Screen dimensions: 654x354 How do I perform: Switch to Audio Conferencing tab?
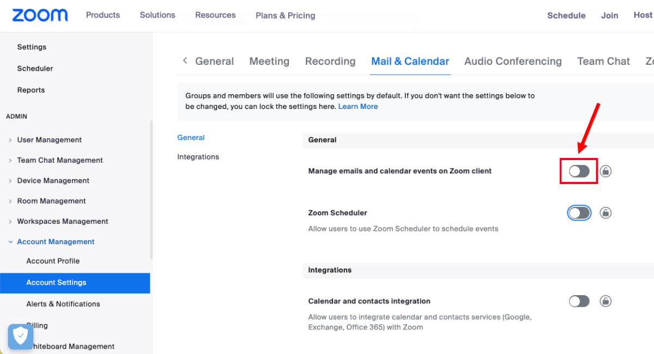[x=513, y=62]
